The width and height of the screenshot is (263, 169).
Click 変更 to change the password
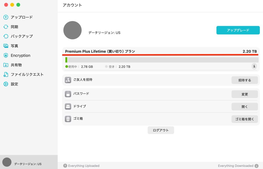tap(245, 94)
